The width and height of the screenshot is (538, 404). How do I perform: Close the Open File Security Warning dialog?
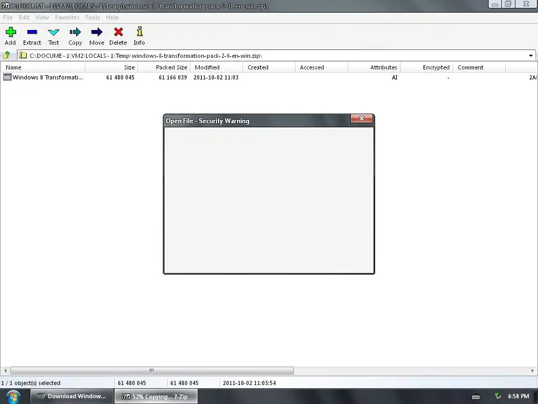(x=361, y=118)
